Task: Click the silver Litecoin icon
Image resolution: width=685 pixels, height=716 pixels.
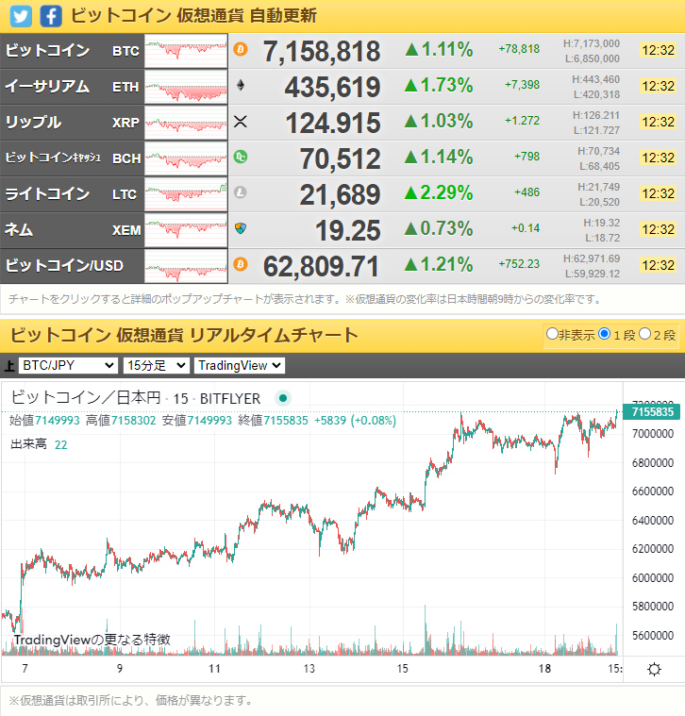Action: [240, 192]
